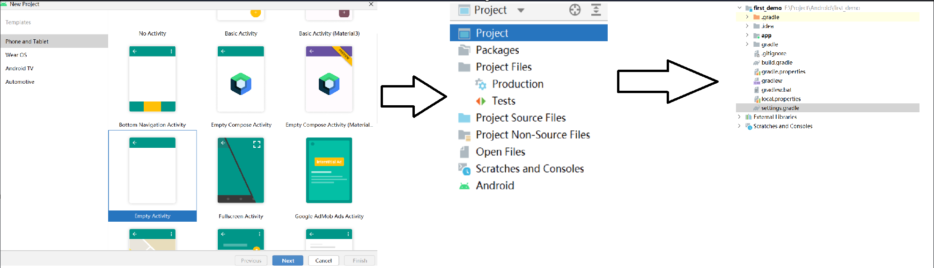Click the Production gear icon
Image resolution: width=934 pixels, height=268 pixels.
tap(481, 84)
